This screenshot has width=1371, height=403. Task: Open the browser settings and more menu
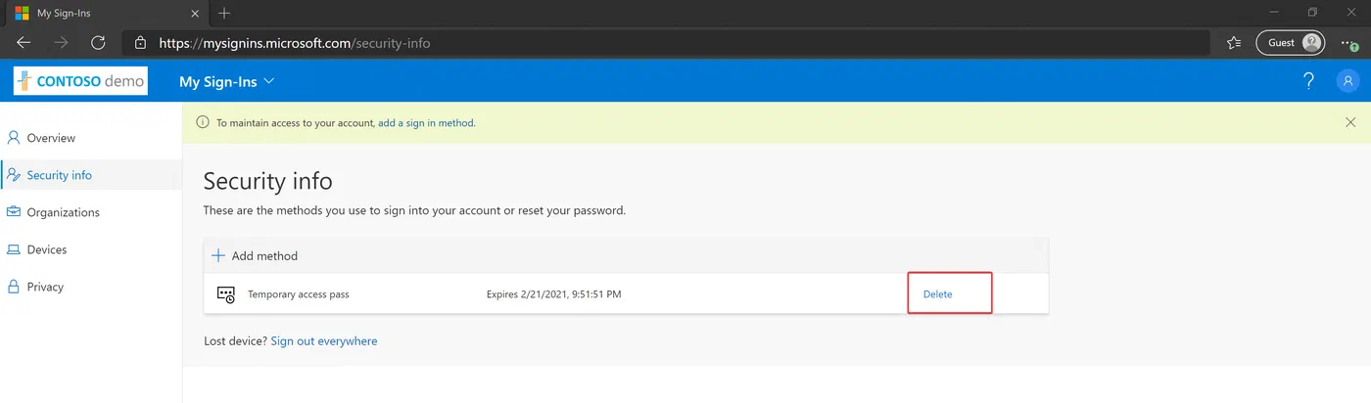click(1350, 43)
